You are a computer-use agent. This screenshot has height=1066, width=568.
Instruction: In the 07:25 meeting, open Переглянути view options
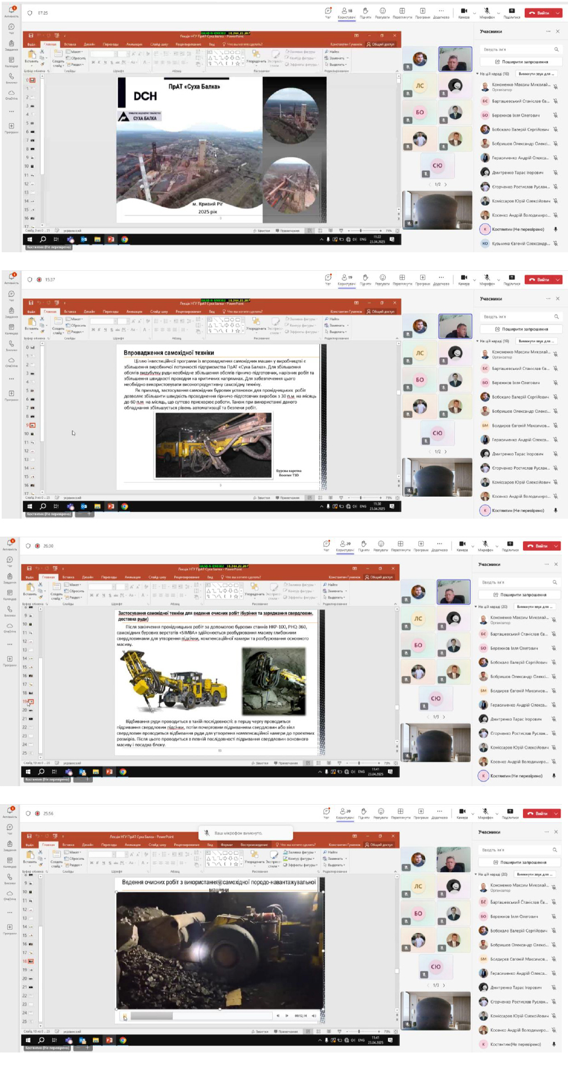point(402,12)
